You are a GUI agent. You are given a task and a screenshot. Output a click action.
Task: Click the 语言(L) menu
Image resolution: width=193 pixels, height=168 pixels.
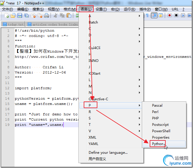click(86, 9)
